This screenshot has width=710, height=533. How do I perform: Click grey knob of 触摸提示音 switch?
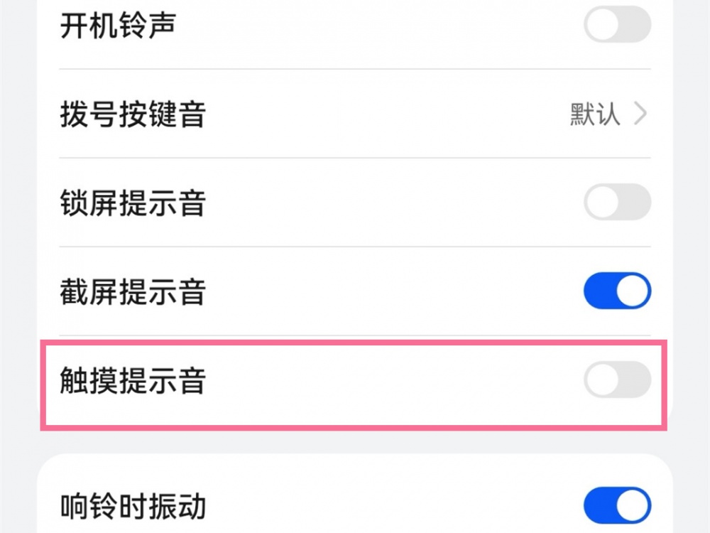pyautogui.click(x=602, y=379)
